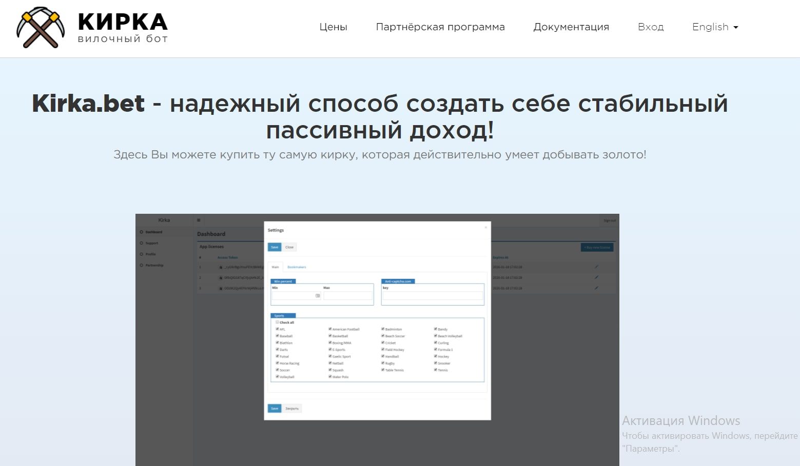800x466 pixels.
Task: Click the Access Token column header
Action: click(x=227, y=257)
